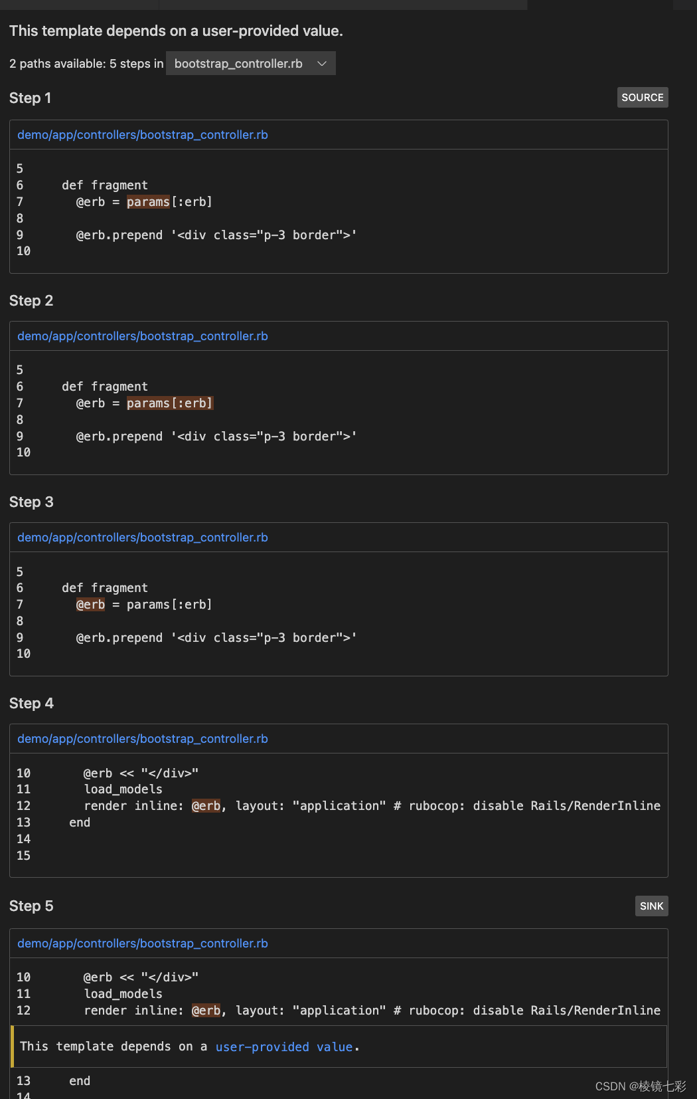
Task: Click 'end' on line 13 in Step 5
Action: pyautogui.click(x=80, y=1081)
